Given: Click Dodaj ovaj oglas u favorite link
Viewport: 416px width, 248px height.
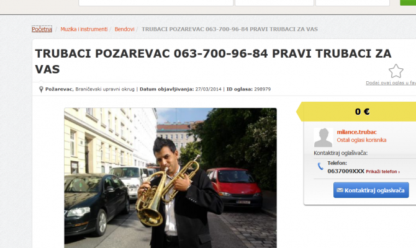Looking at the screenshot, I should pos(391,82).
